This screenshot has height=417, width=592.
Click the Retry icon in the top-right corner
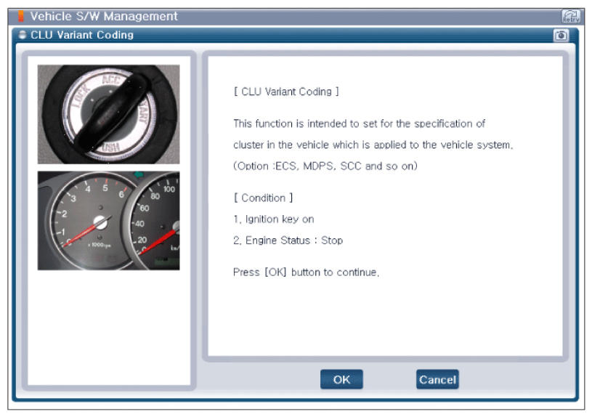tap(570, 16)
